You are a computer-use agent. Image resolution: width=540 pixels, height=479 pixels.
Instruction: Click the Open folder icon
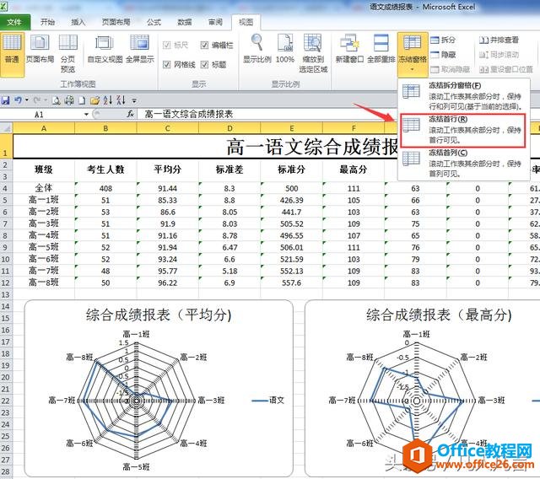94,100
